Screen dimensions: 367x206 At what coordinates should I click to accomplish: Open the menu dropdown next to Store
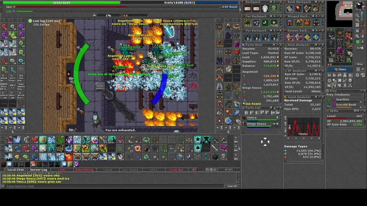click(360, 69)
